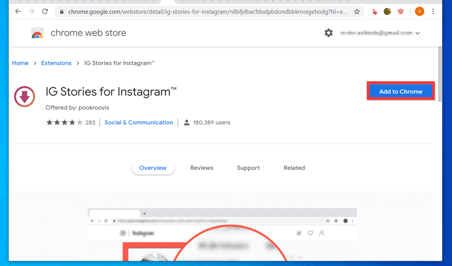This screenshot has height=266, width=452.
Task: Open Extensions breadcrumb link
Action: 56,63
